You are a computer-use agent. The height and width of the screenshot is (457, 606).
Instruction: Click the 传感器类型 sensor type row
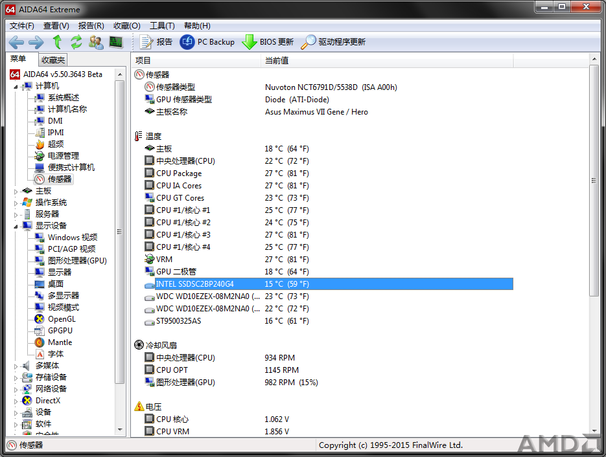click(329, 87)
